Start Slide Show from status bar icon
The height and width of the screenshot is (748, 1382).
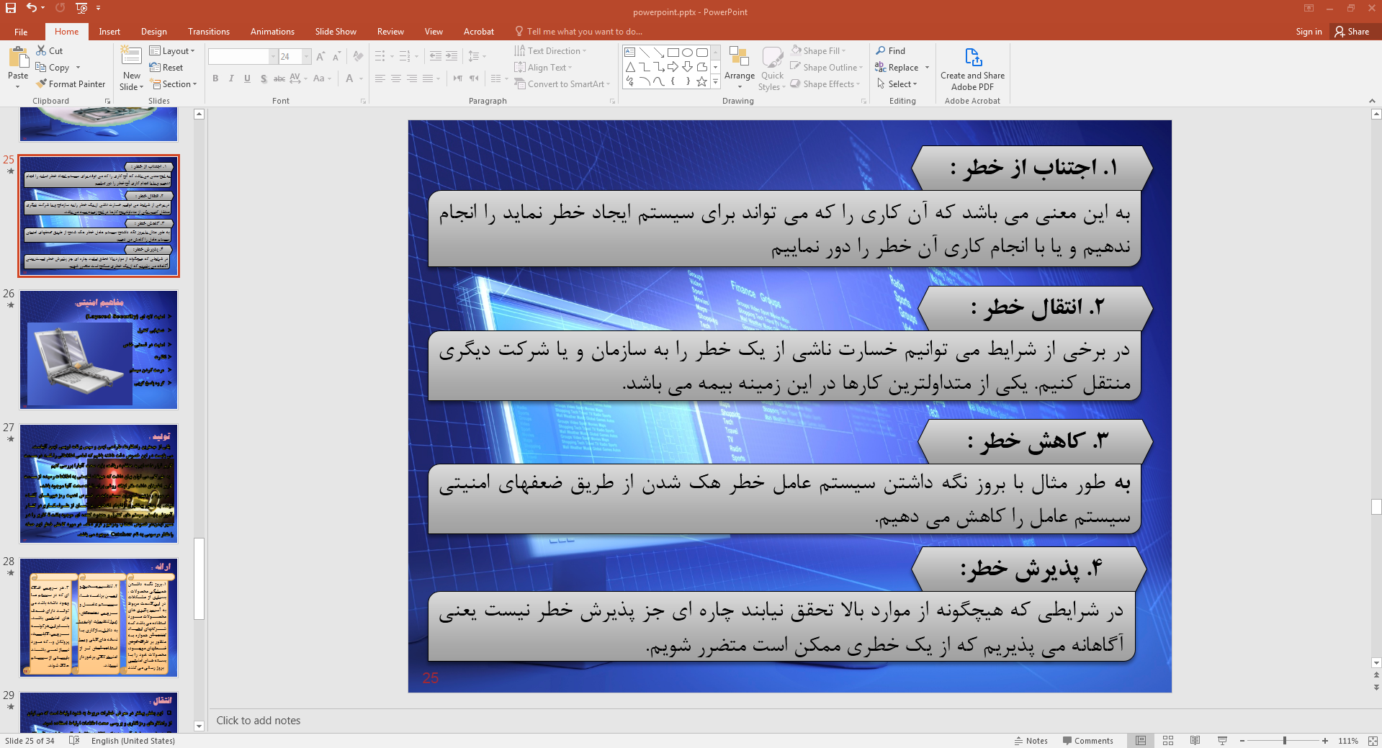pyautogui.click(x=1222, y=741)
